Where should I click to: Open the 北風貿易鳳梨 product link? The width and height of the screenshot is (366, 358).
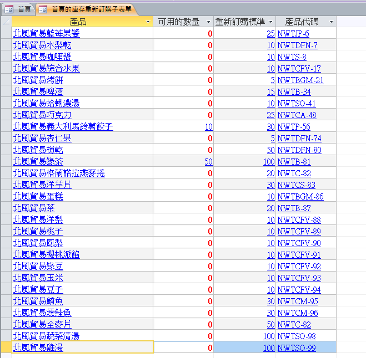point(38,243)
